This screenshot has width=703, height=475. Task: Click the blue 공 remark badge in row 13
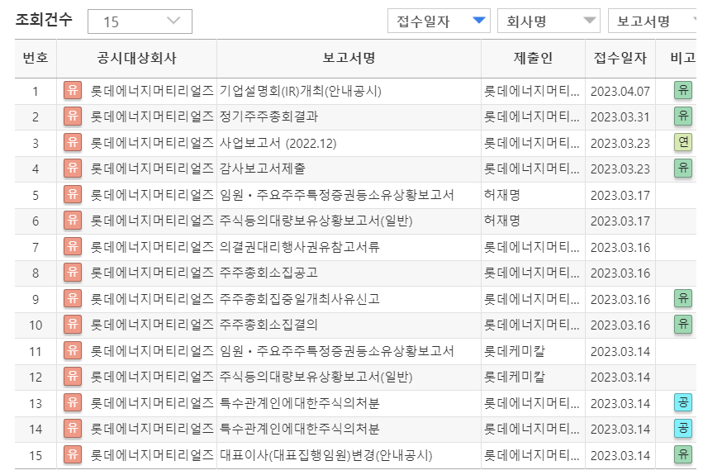pyautogui.click(x=683, y=402)
